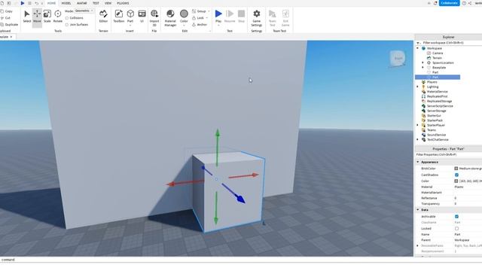Click the view orientation cube in viewport
482x271 pixels.
[x=398, y=59]
